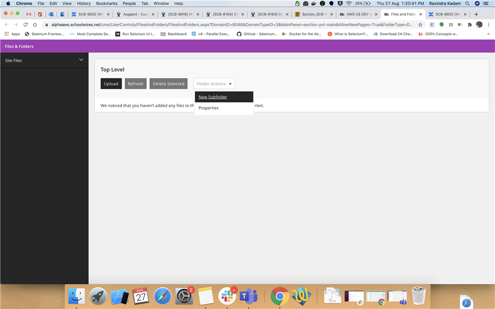This screenshot has height=309, width=495.
Task: Switch to the [SCB-9916] tab
Action: [x=180, y=14]
